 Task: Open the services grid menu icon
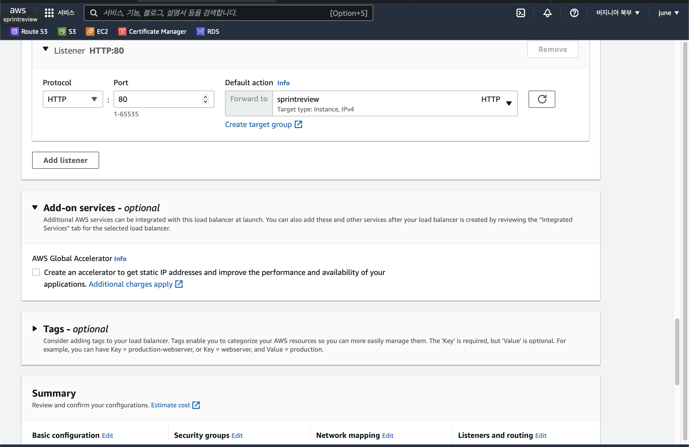(x=49, y=13)
